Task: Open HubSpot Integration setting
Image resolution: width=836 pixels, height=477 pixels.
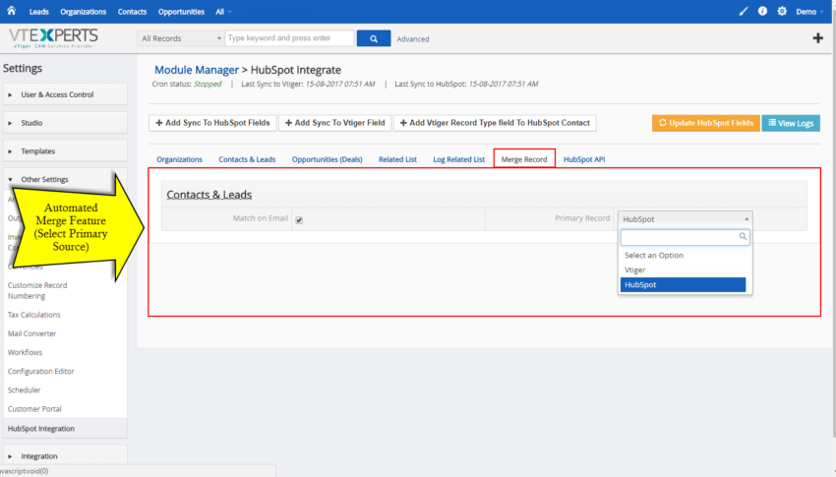Action: (x=65, y=429)
